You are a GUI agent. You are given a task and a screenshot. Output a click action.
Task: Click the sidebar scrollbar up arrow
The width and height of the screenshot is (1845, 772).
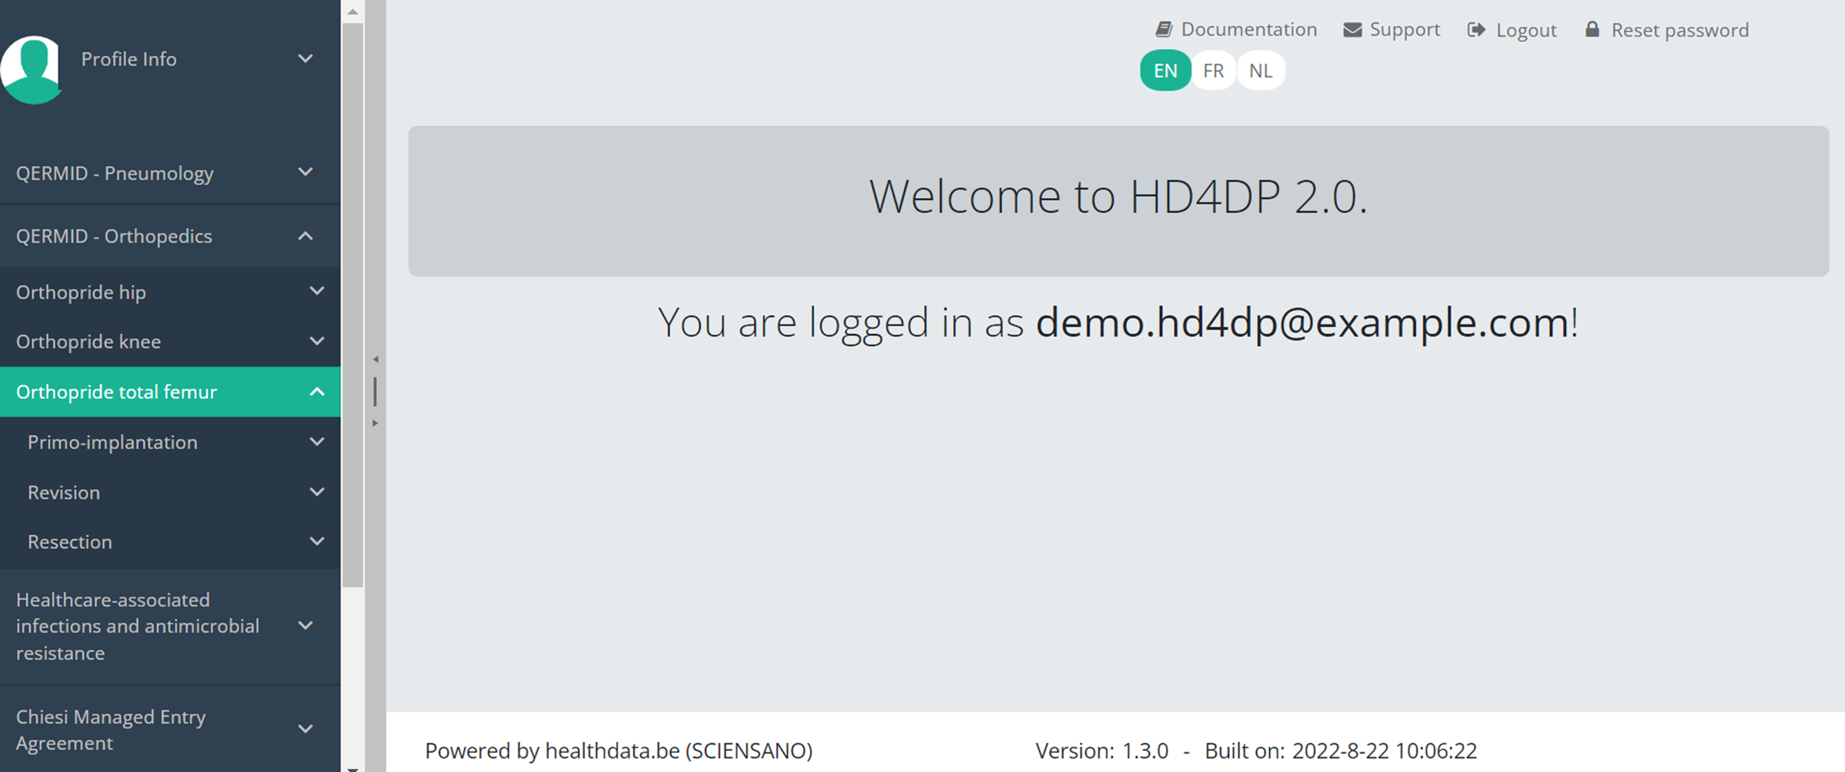(x=353, y=11)
